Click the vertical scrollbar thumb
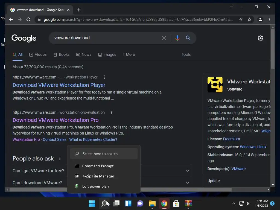The width and height of the screenshot is (280, 210). 273,49
